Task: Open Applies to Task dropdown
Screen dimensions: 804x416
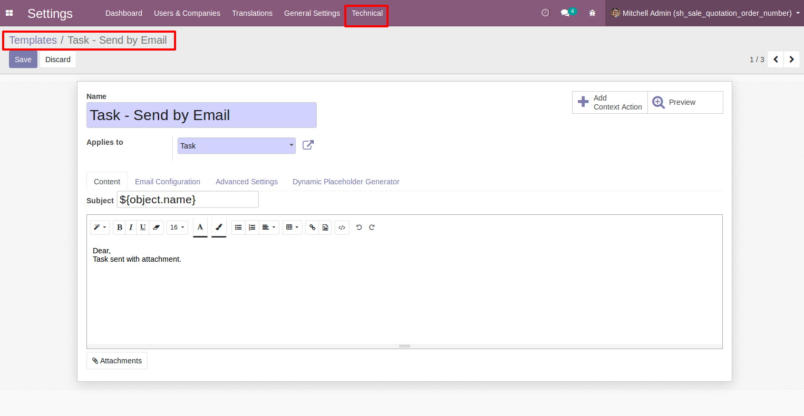Action: tap(236, 146)
